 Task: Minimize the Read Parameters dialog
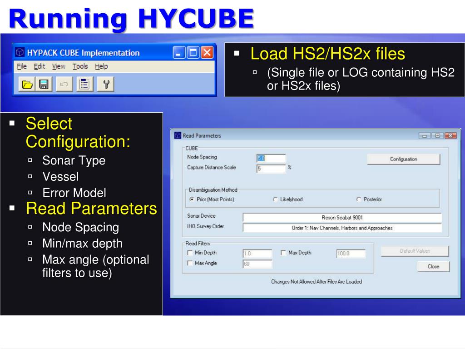pos(425,136)
